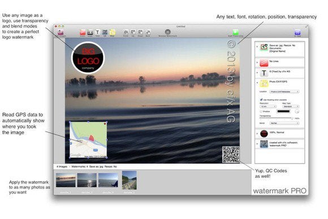Select the fourth portrait railing thumbnail
The width and height of the screenshot is (328, 219).
[130, 180]
